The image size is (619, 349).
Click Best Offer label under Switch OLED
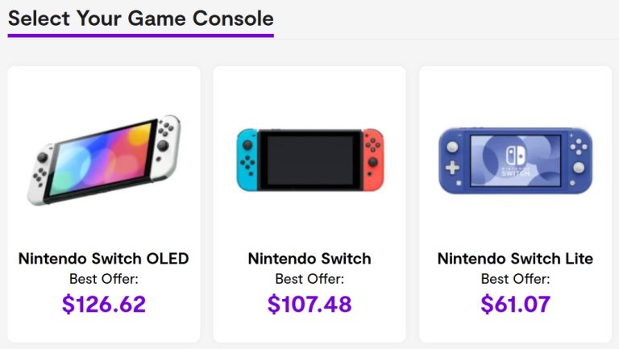tap(104, 279)
